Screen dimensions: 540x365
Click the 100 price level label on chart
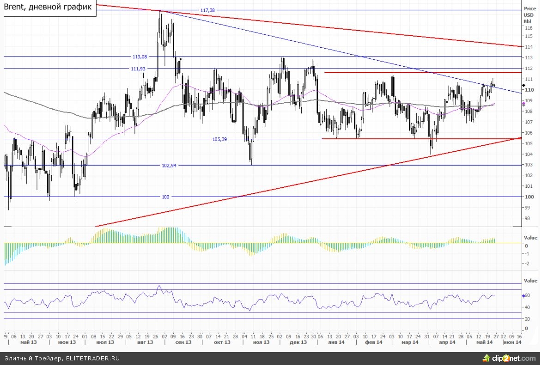pos(165,197)
